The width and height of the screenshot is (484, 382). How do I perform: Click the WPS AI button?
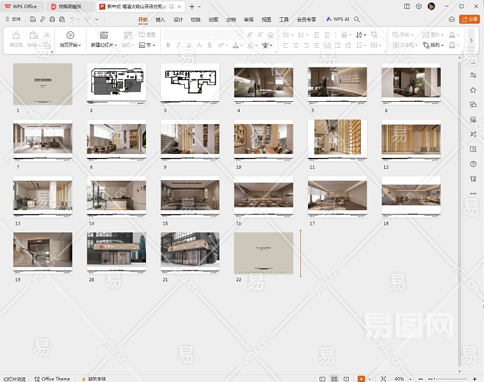coord(338,20)
